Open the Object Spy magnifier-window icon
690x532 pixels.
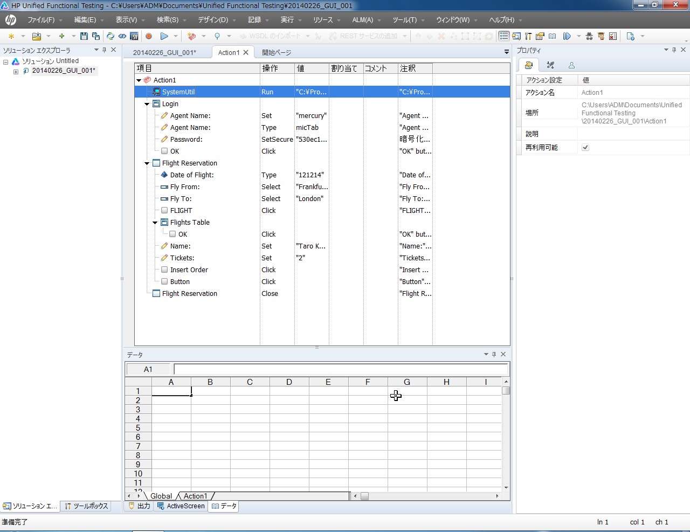[516, 36]
